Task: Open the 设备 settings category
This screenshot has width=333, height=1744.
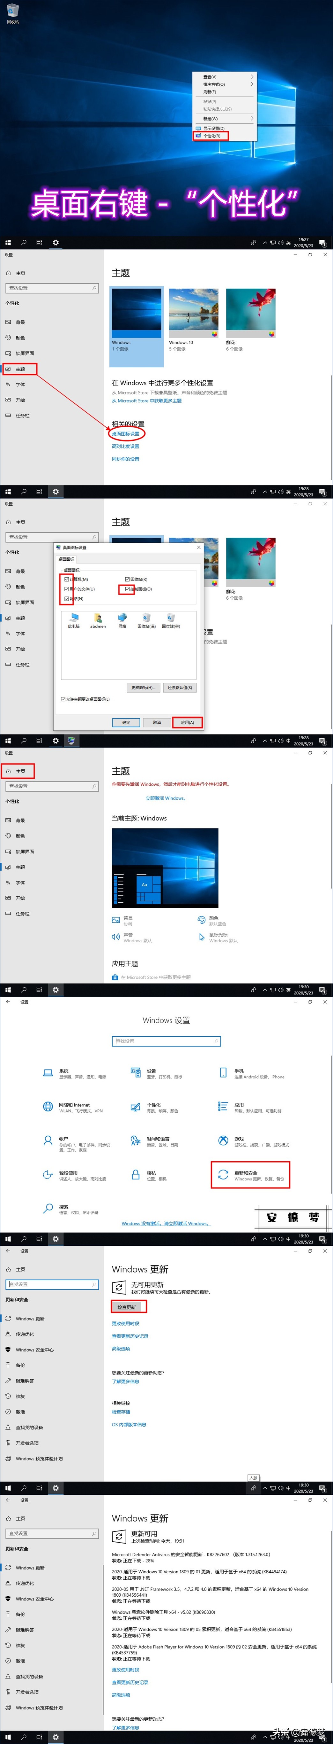Action: [x=157, y=1073]
